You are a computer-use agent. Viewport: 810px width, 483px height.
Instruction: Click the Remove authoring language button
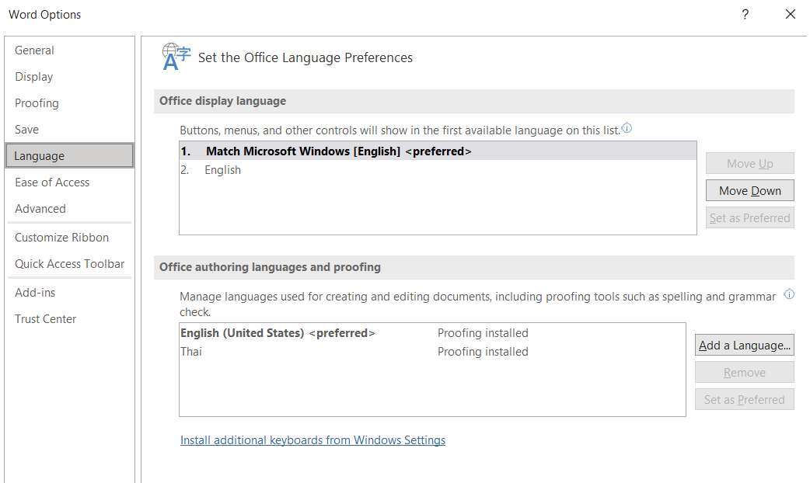pos(745,373)
